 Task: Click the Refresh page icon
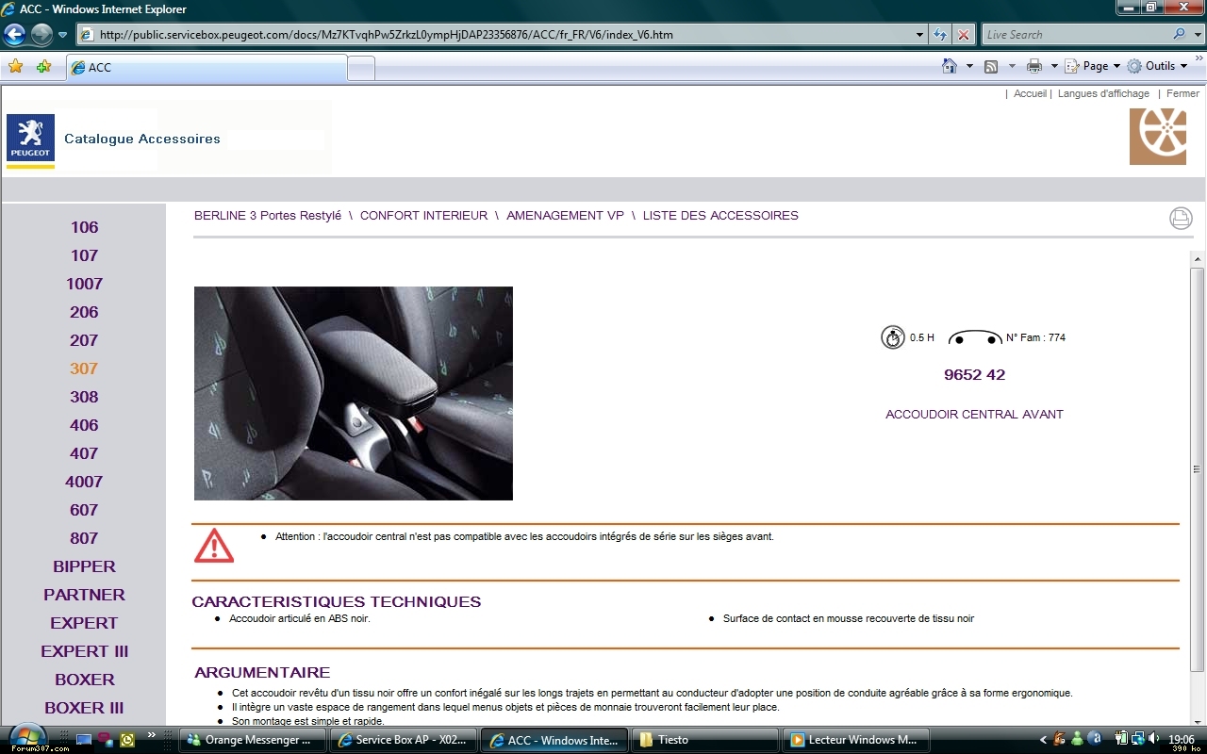point(940,35)
